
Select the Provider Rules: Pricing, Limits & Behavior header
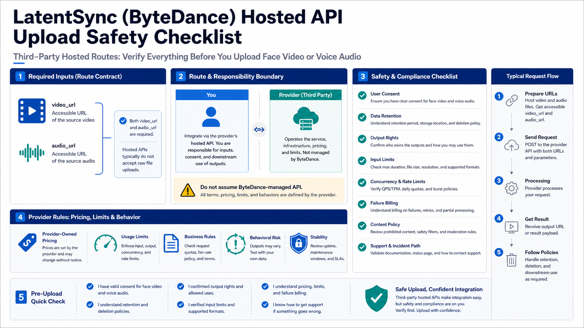click(x=178, y=217)
